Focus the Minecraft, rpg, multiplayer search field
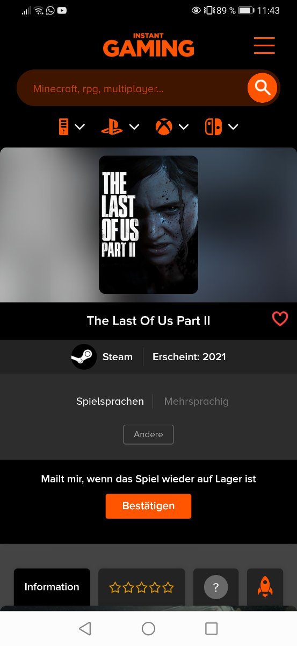The image size is (297, 646). (132, 88)
